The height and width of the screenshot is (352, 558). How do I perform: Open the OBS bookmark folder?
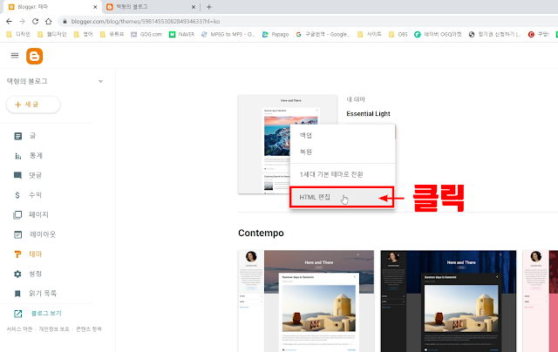click(x=398, y=35)
